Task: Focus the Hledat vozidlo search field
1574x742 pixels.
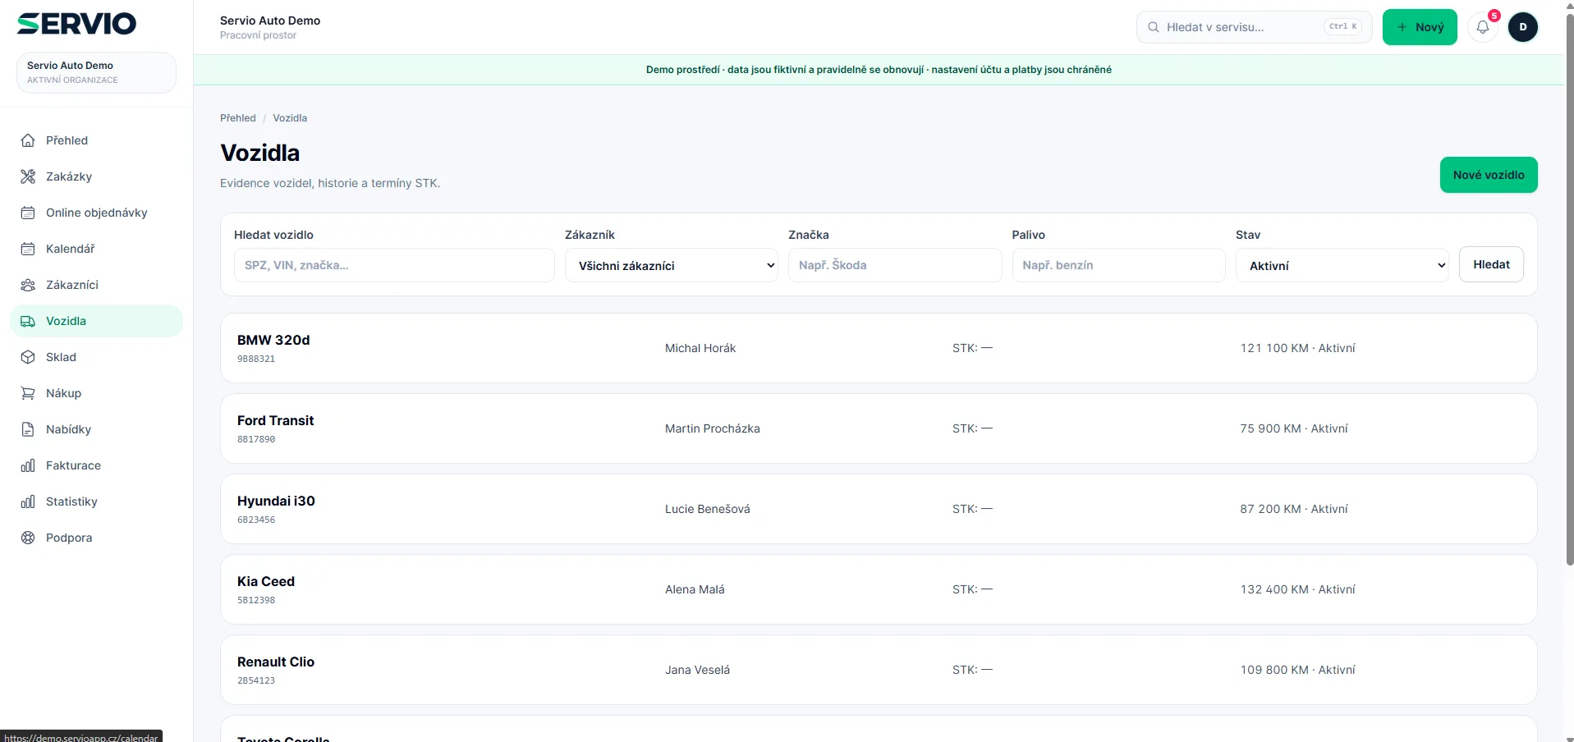Action: pyautogui.click(x=394, y=265)
